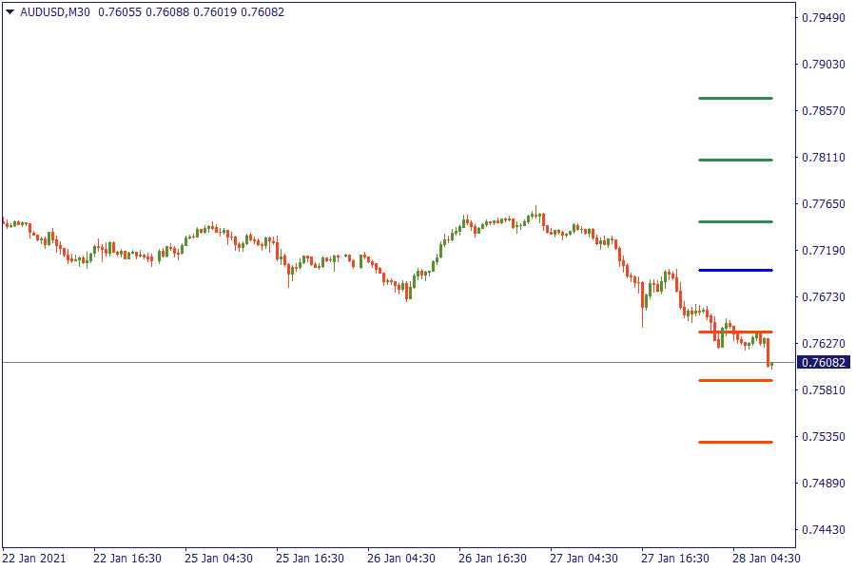Screen dimensions: 856x570
Task: Click the 0.74430 price axis label
Action: tap(824, 530)
